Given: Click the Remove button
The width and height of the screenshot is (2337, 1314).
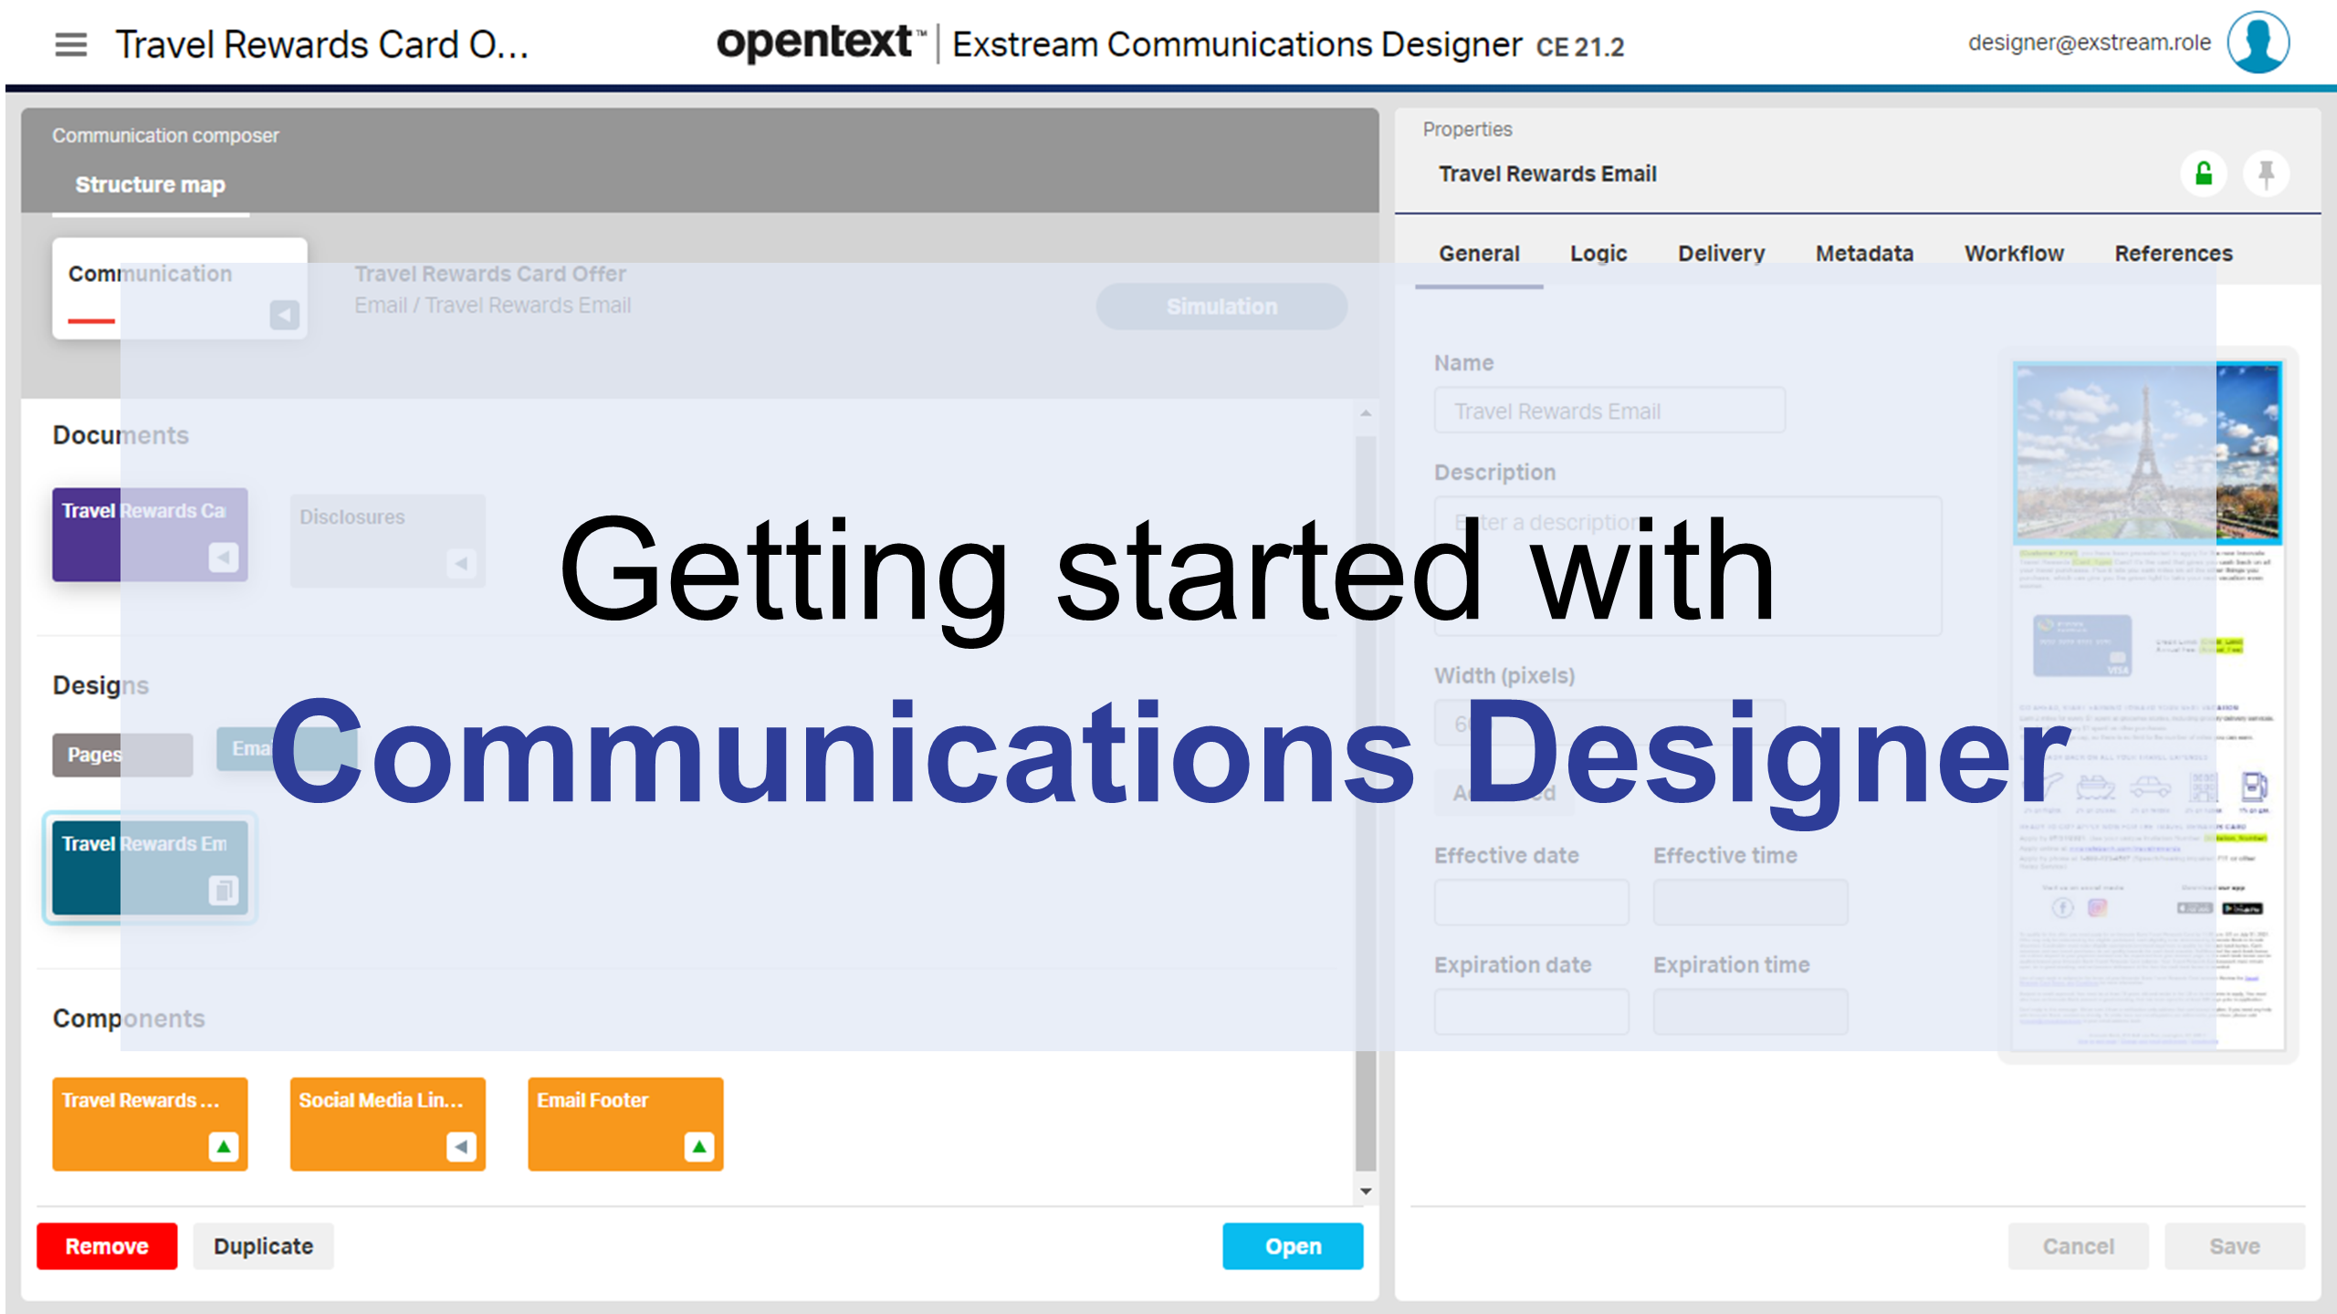Looking at the screenshot, I should (x=107, y=1246).
